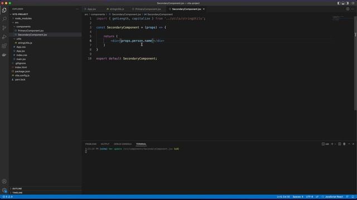Open App.css in the file tree
The width and height of the screenshot is (357, 200).
21,47
